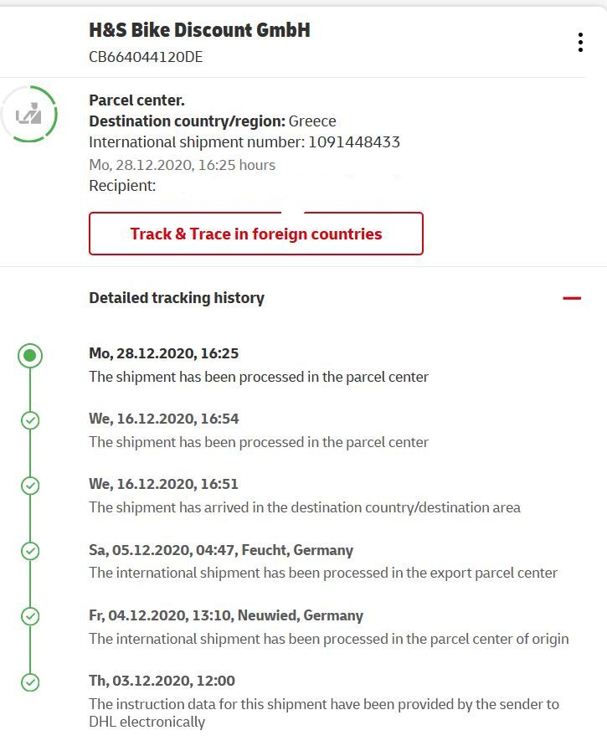Click the checkmark icon beside 03.12.2020, 12:00
This screenshot has width=607, height=751.
(30, 682)
